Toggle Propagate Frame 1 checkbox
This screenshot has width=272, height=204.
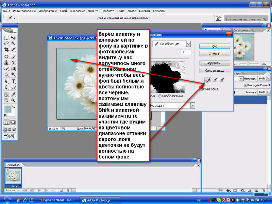click(x=245, y=85)
